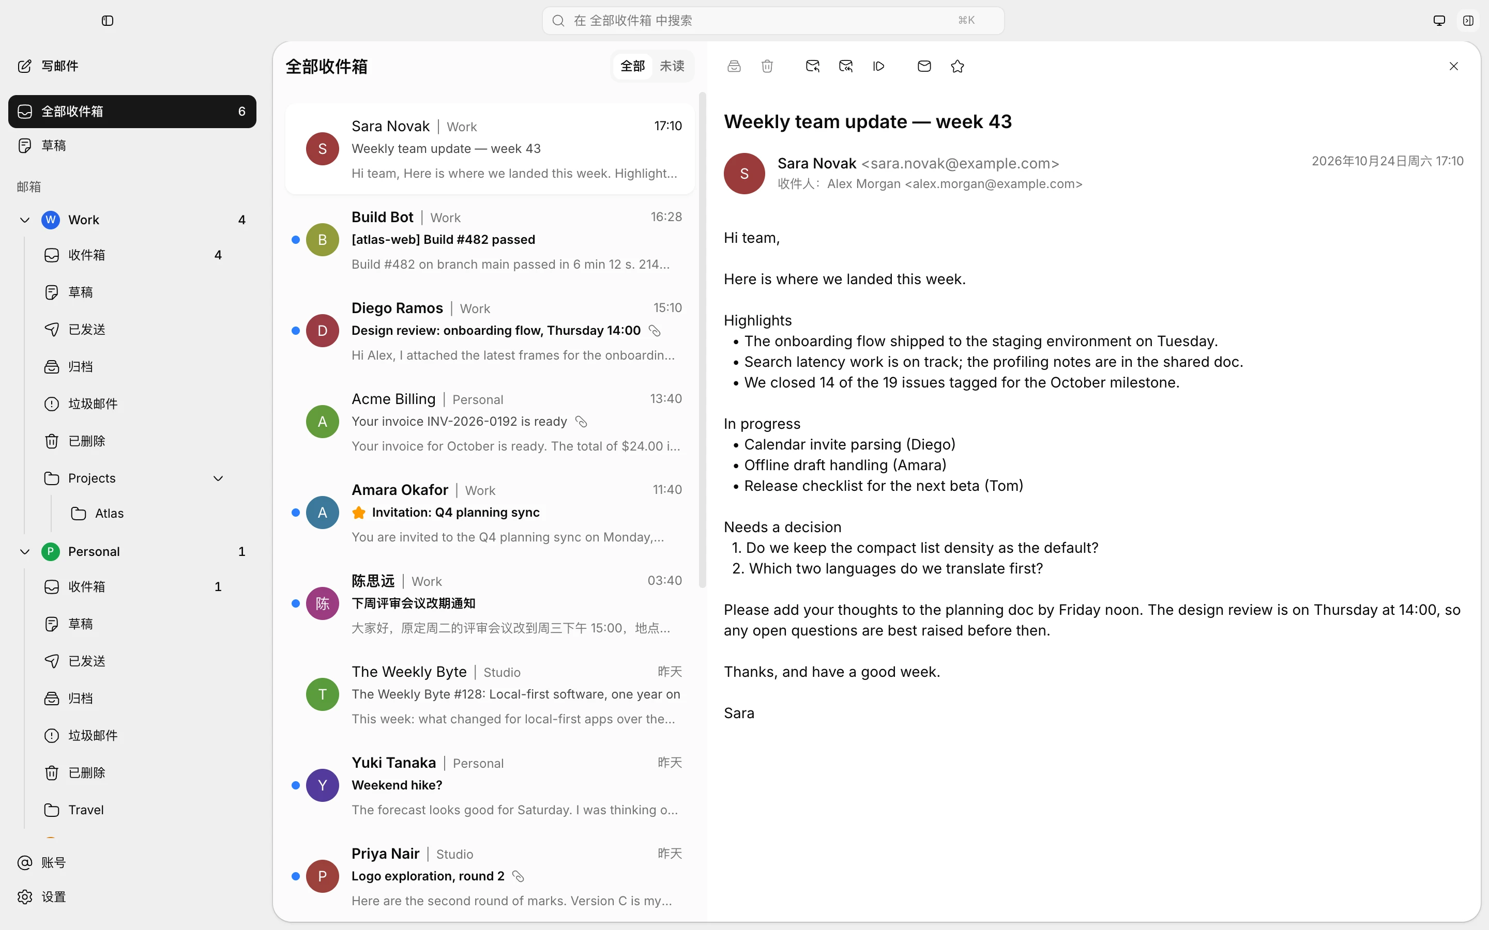Click the message list scrollbar
Viewport: 1489px width, 930px height.
pyautogui.click(x=702, y=339)
